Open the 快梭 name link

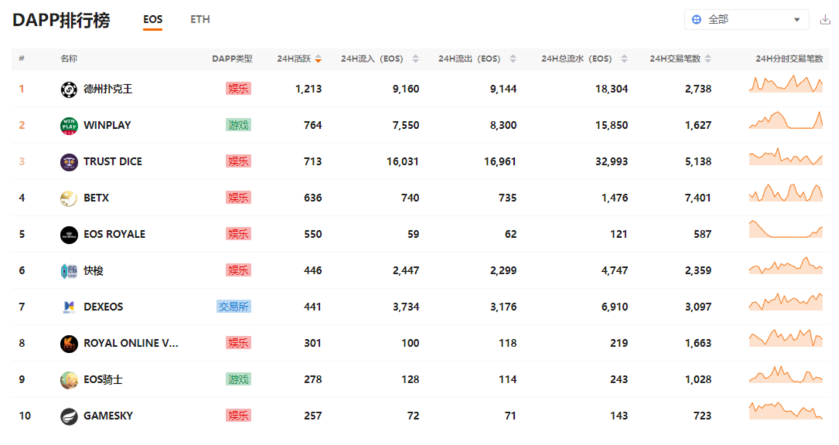coord(93,271)
